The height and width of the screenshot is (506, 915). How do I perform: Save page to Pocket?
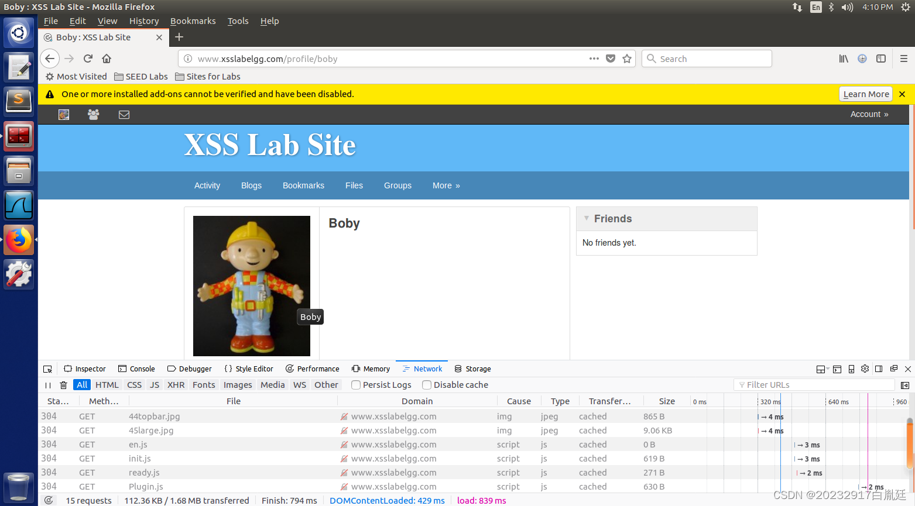[x=611, y=58]
